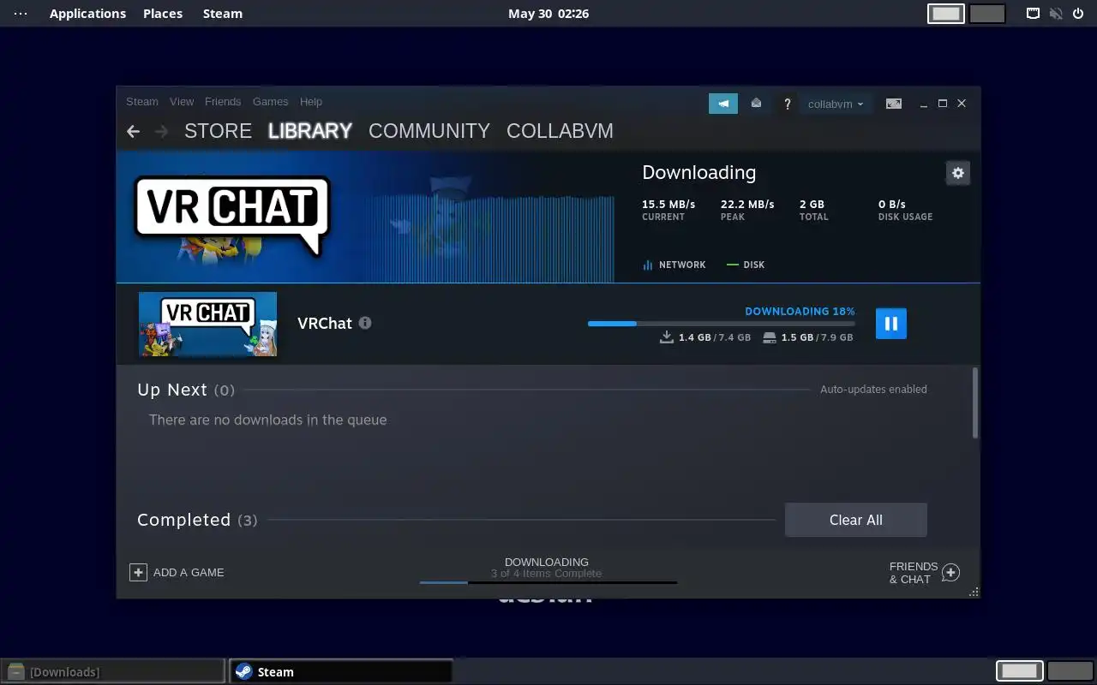Click the Steam window resize grip

[x=974, y=592]
